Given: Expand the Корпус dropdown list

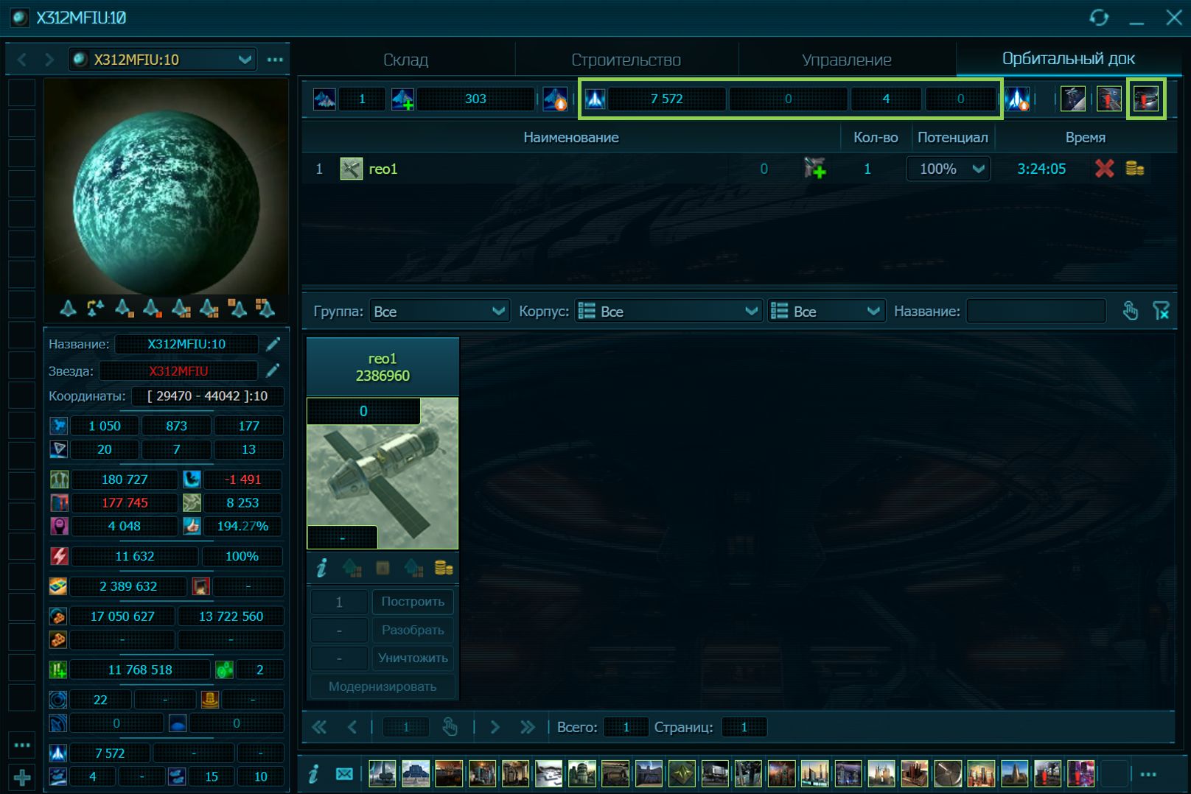Looking at the screenshot, I should (668, 312).
